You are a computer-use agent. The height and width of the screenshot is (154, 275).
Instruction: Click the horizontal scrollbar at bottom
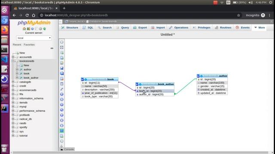point(141,152)
